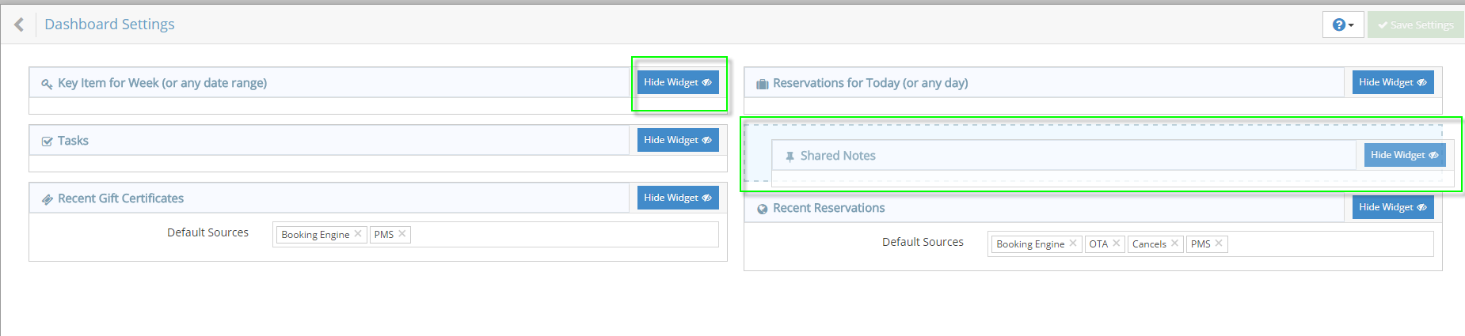Image resolution: width=1465 pixels, height=336 pixels.
Task: Hide the Key Item for Week widget
Action: coord(678,82)
